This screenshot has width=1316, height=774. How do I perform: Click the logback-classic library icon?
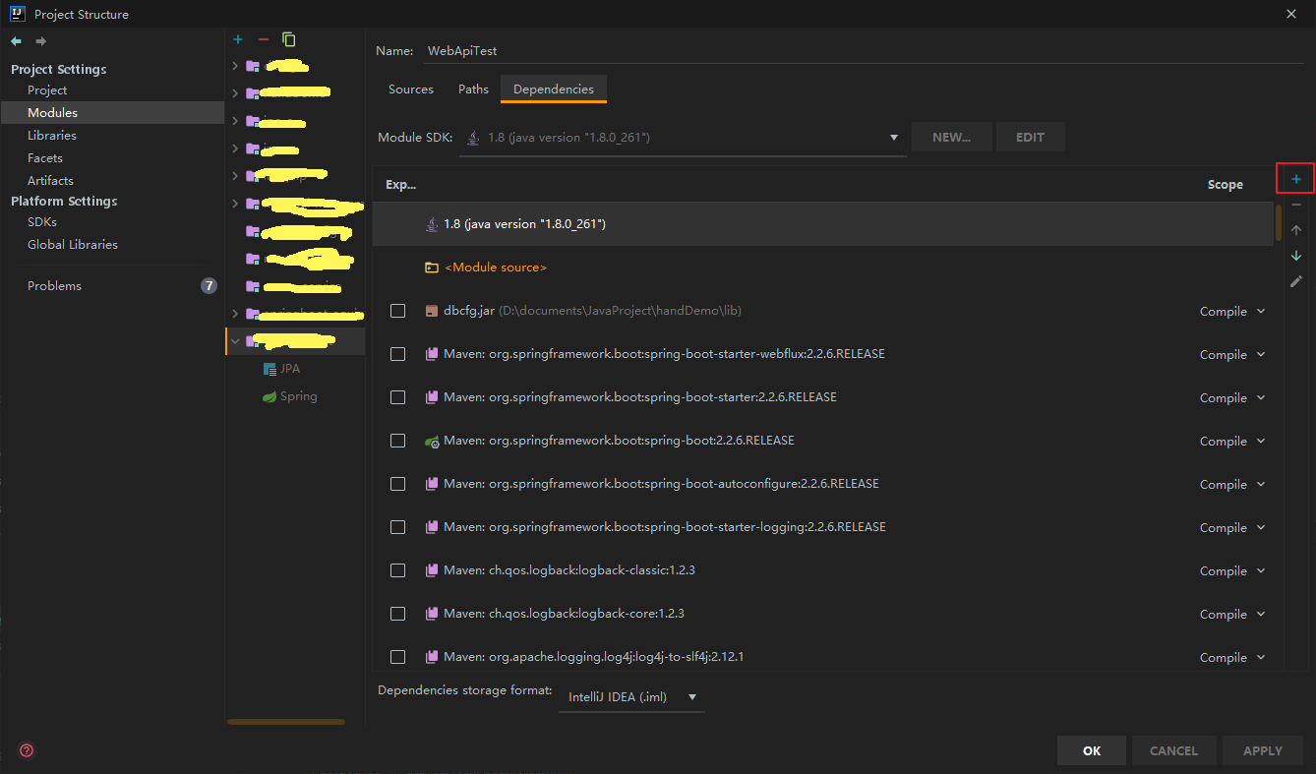431,570
